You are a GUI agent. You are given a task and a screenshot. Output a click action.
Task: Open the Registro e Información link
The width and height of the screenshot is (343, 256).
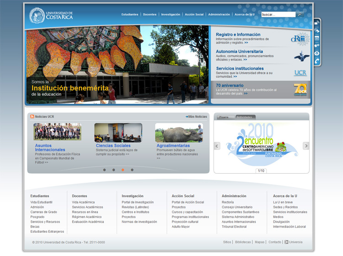click(238, 35)
